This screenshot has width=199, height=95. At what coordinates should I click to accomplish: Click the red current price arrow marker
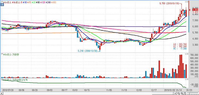[x=190, y=10]
